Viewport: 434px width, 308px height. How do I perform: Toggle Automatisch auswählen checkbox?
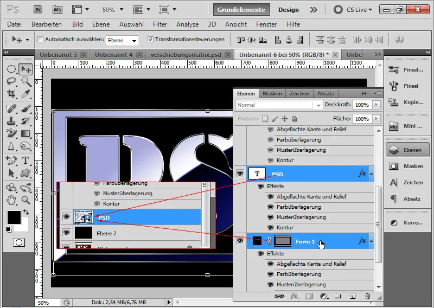[40, 39]
